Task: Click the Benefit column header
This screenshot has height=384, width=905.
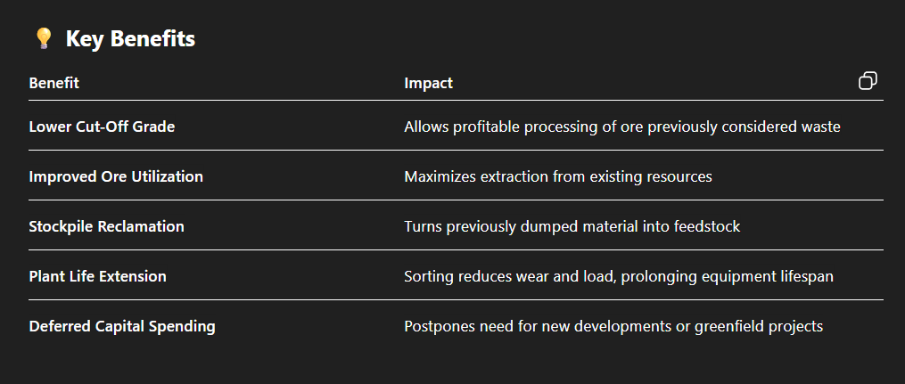Action: (x=54, y=83)
